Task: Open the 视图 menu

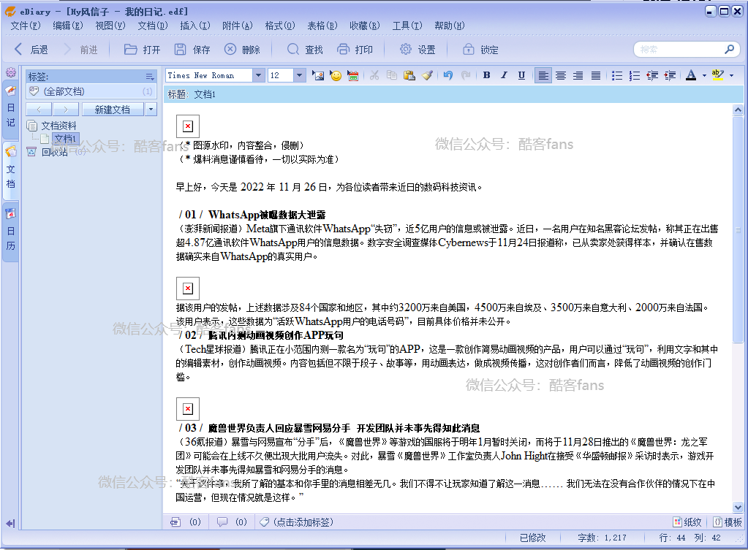Action: click(110, 26)
